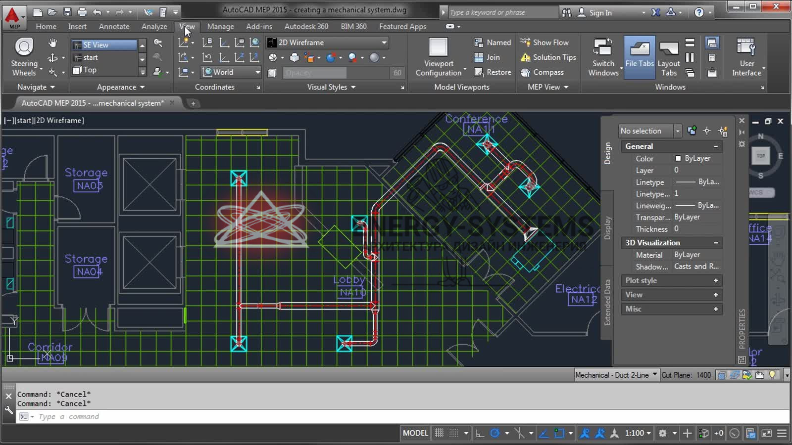Click the Viewport Configuration icon
792x445 pixels.
(438, 48)
